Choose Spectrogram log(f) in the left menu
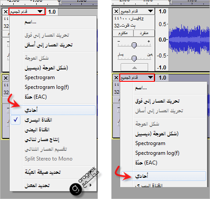 [x=47, y=87]
